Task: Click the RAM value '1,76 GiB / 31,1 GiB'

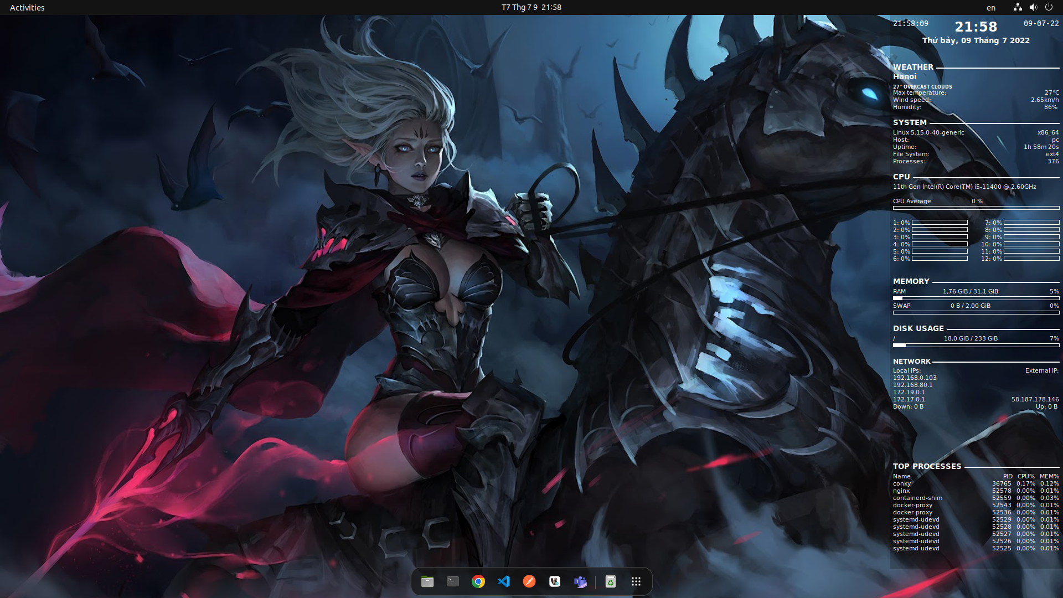Action: tap(971, 291)
